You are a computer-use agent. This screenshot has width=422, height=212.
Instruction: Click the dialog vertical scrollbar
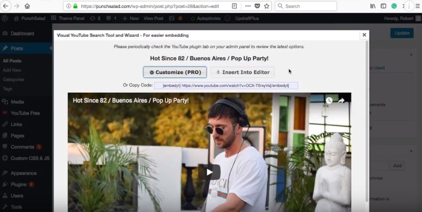367,121
